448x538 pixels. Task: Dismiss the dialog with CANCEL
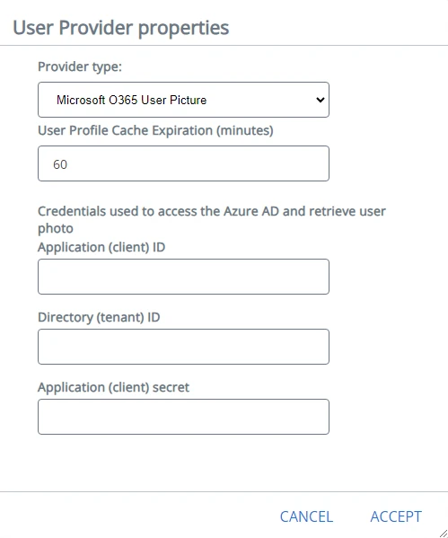click(306, 516)
